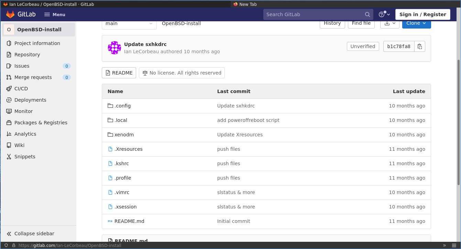Collapse sidebar with the chevrons toggle

tap(9, 234)
